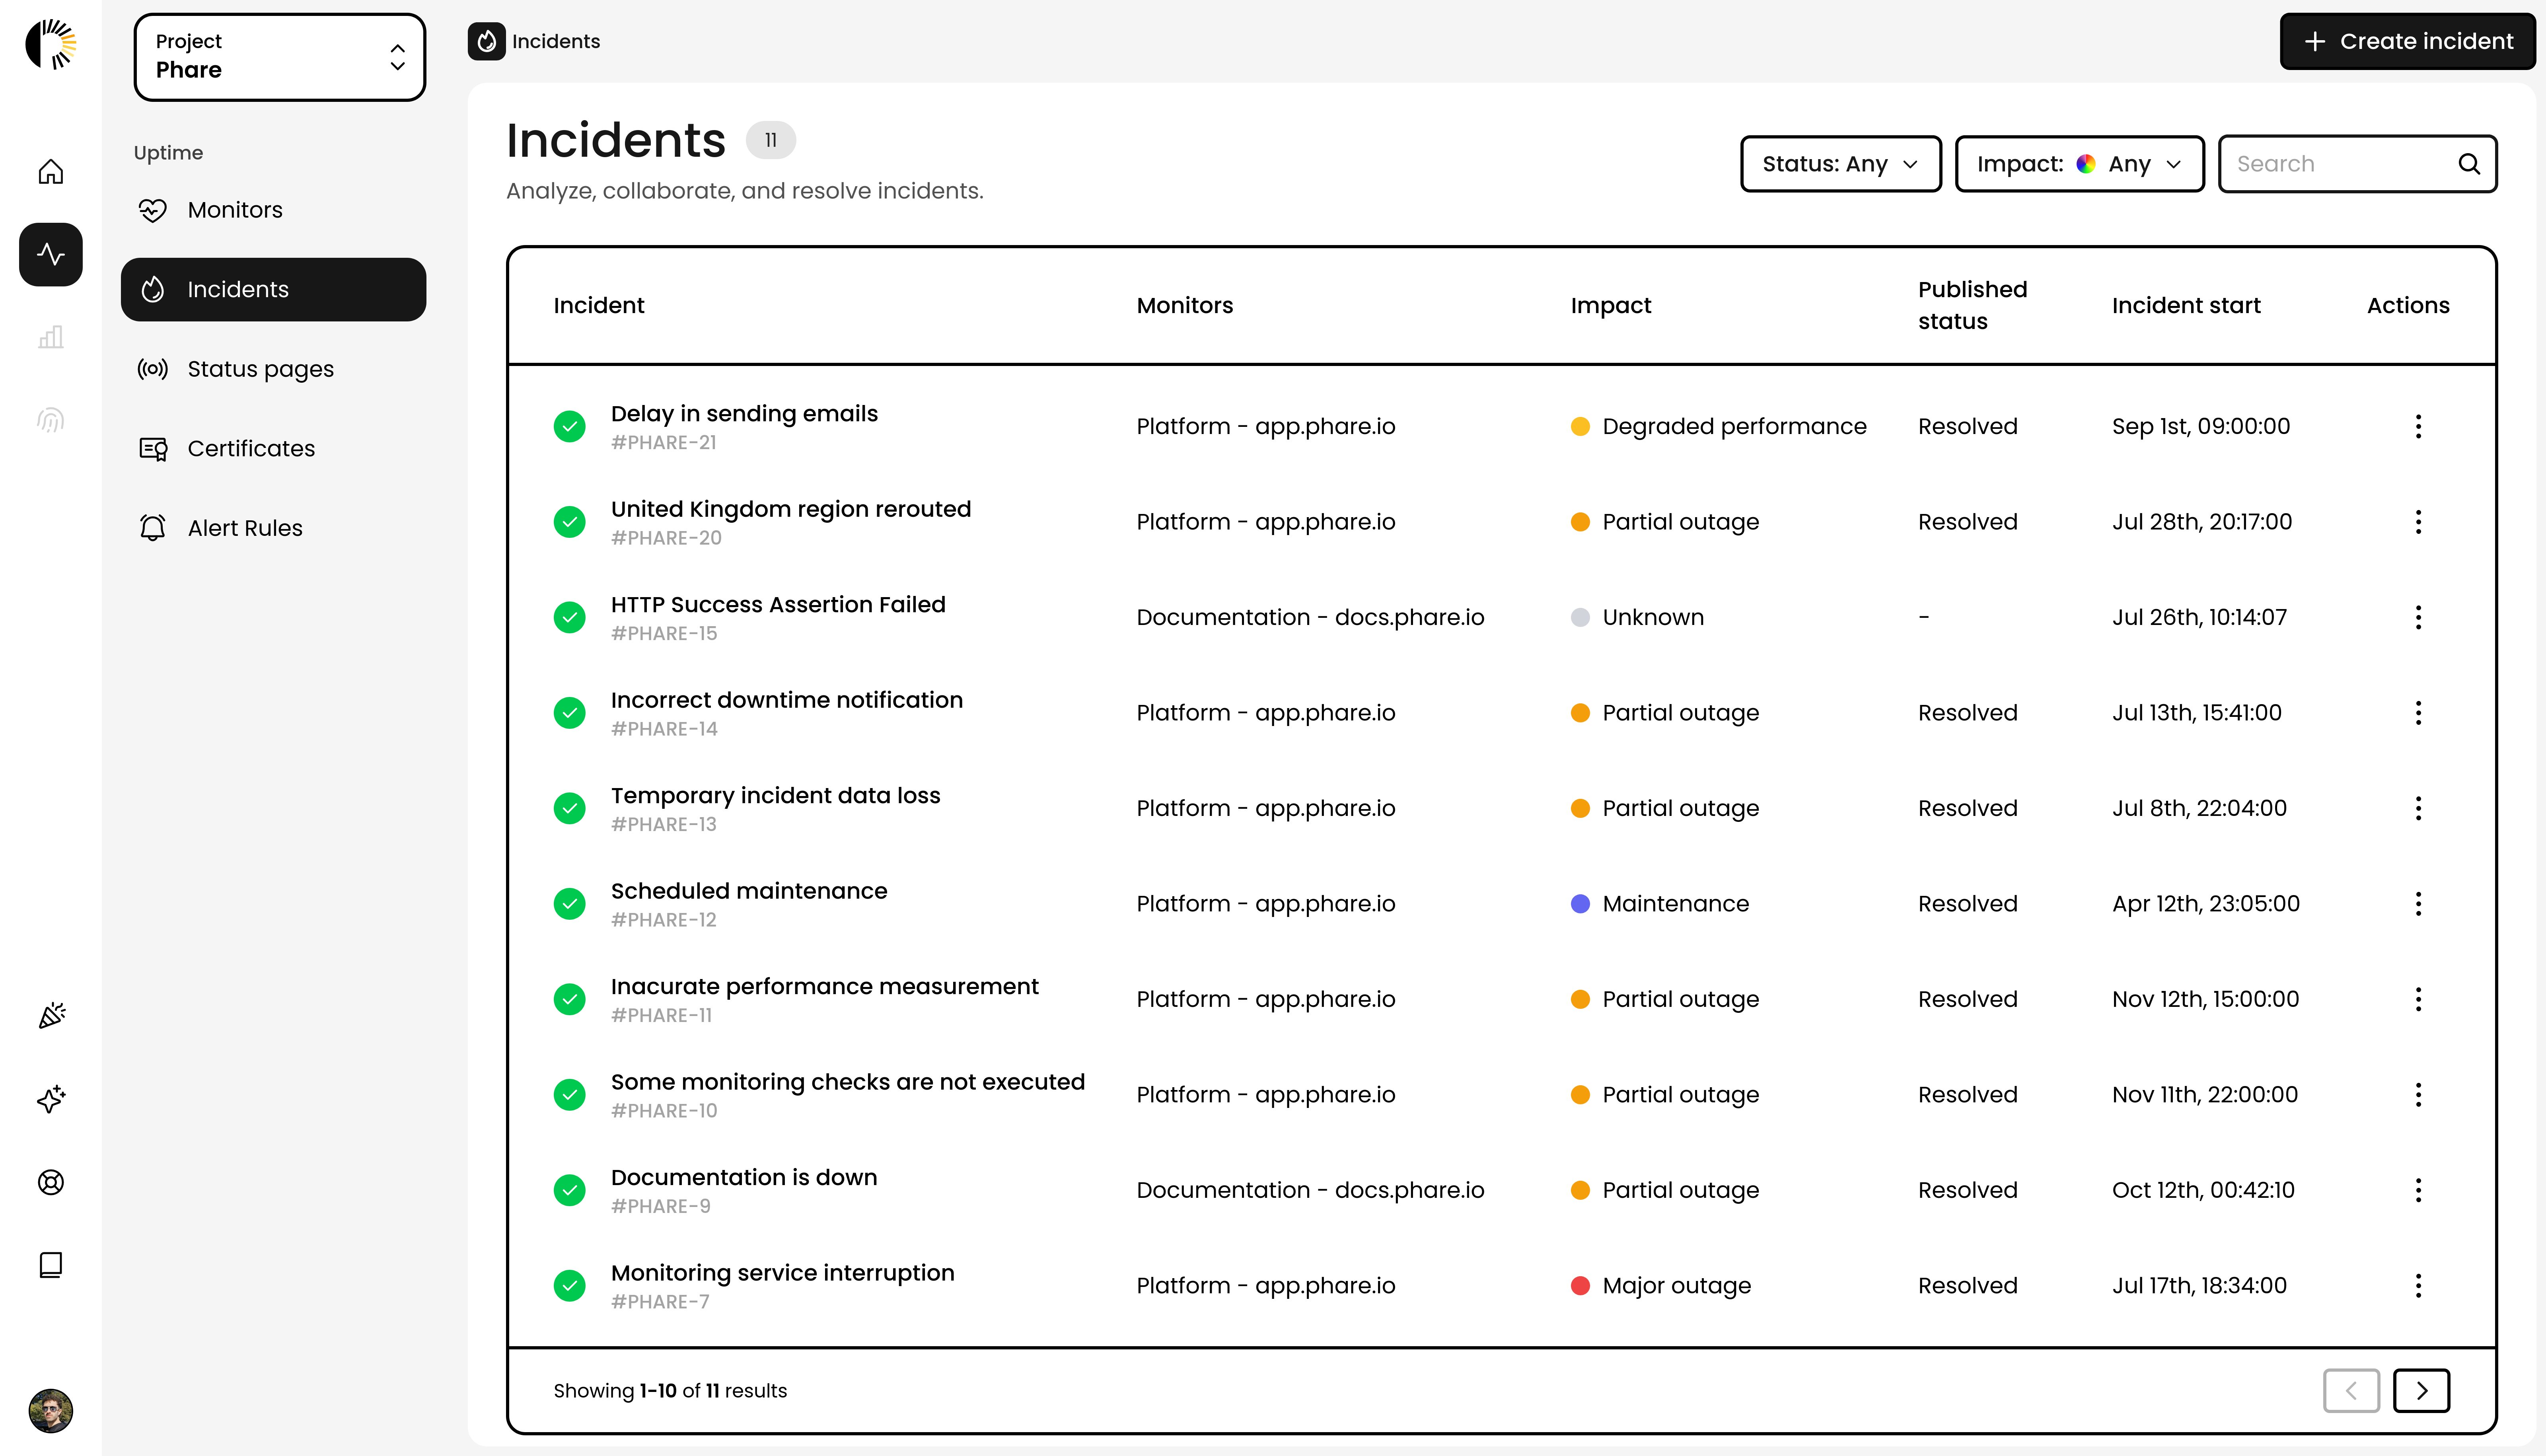Go to the next results page
Screen dimensions: 2546x1456
click(x=2421, y=1390)
